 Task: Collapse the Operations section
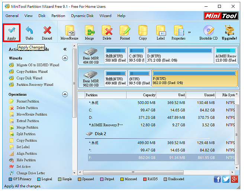65,94
